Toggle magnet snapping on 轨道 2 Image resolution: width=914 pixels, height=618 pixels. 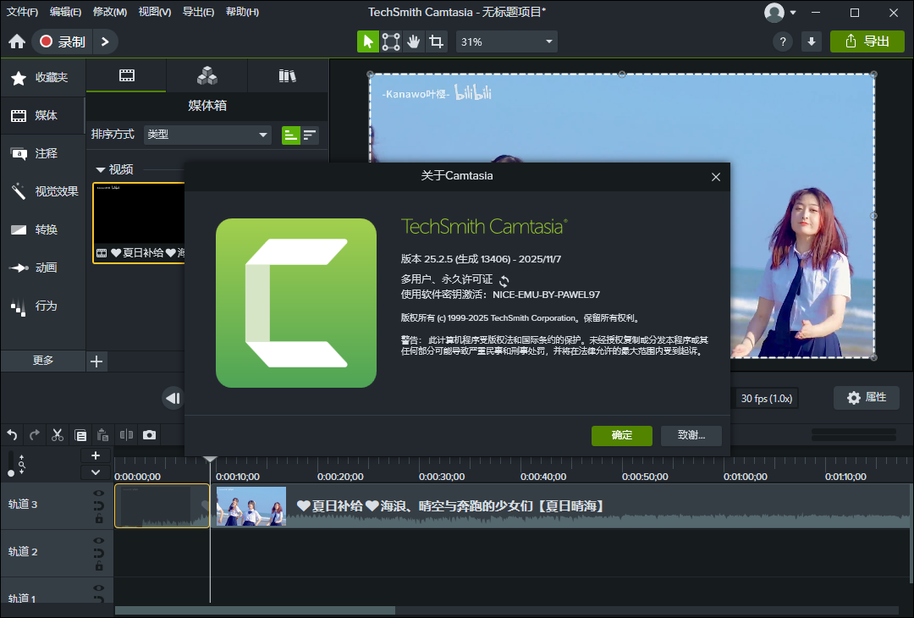(99, 554)
